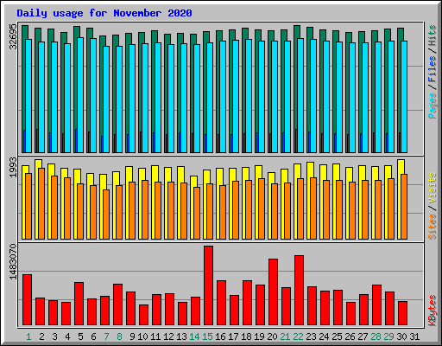
Task: Click the orange sites bar for day 7
Action: pos(106,215)
